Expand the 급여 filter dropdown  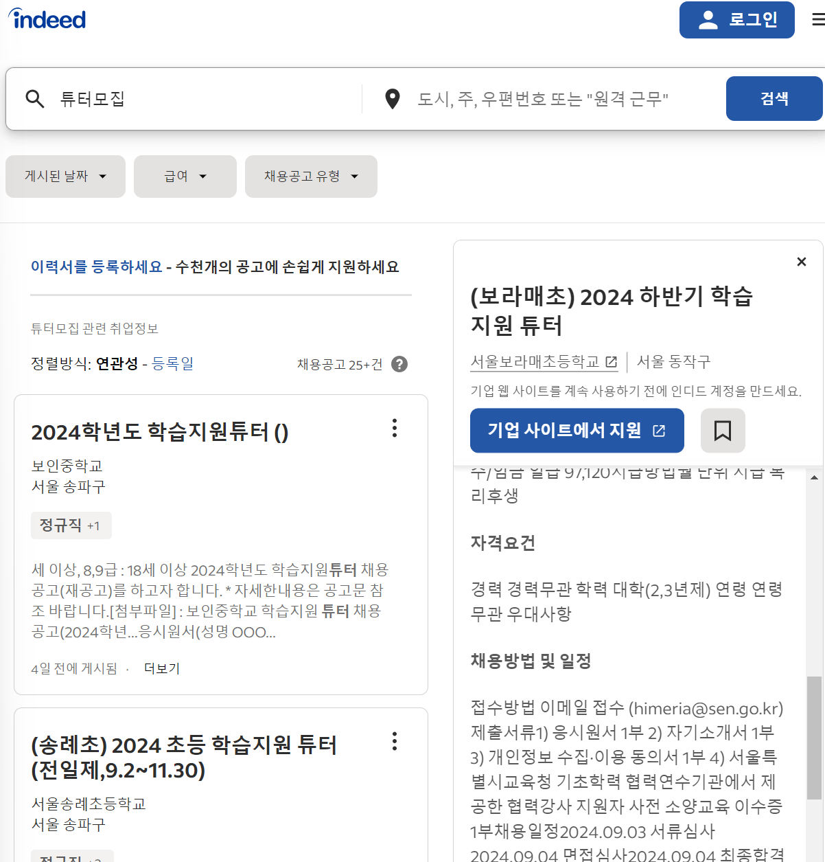[185, 177]
